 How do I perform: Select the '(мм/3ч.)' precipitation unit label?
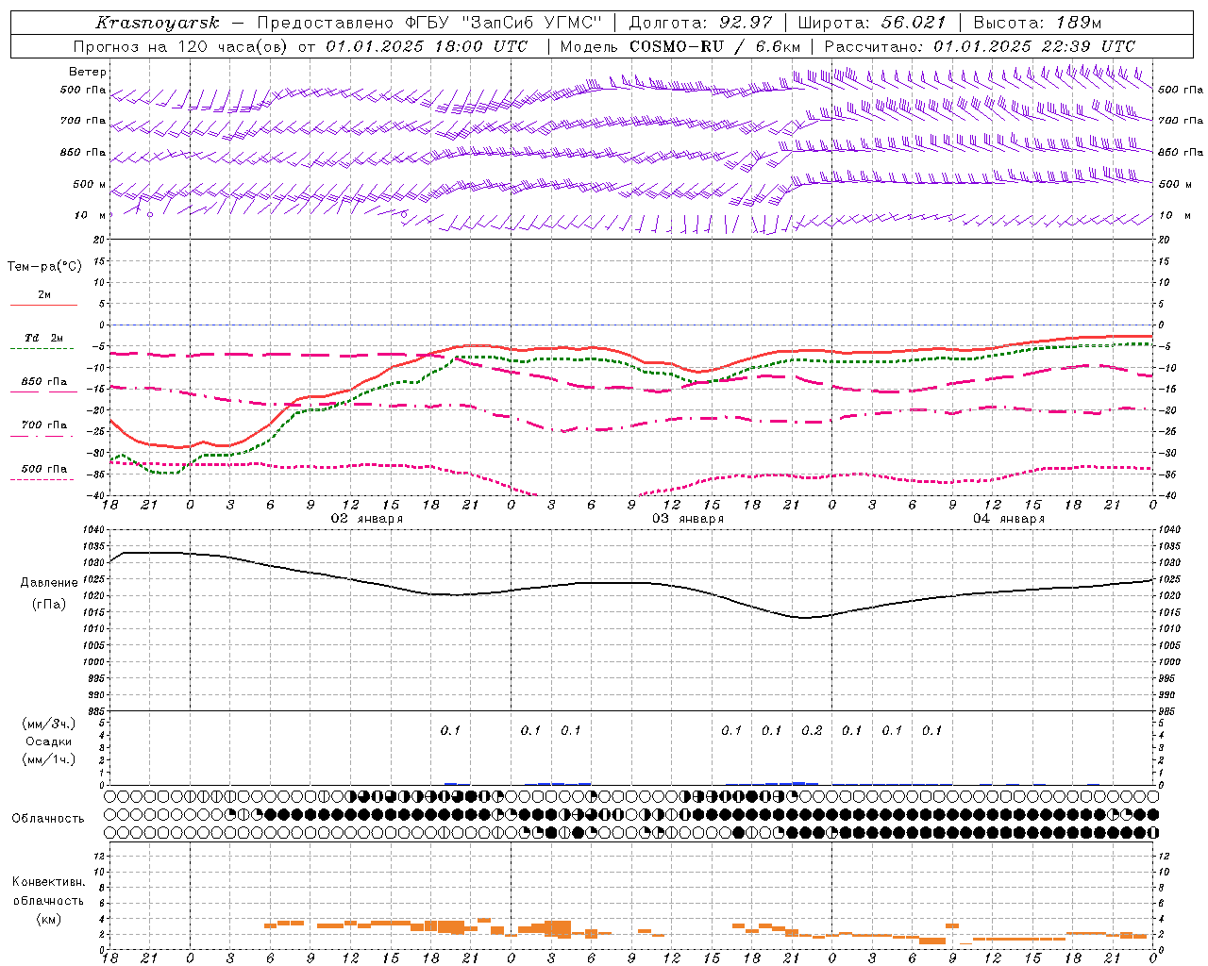(49, 724)
